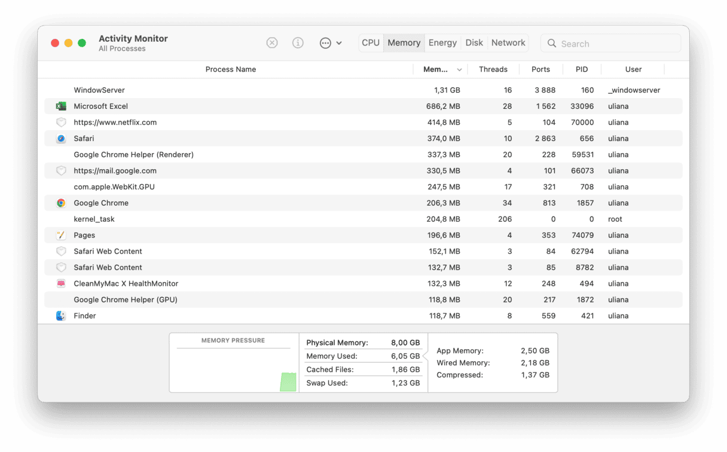Click the netflix.com shield icon
Screen dimensions: 727x452
[61, 123]
